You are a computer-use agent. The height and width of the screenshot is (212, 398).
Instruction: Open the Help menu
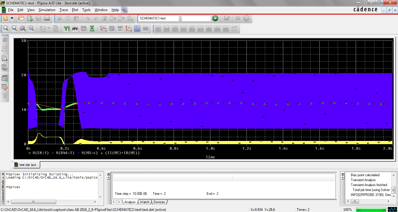point(115,10)
